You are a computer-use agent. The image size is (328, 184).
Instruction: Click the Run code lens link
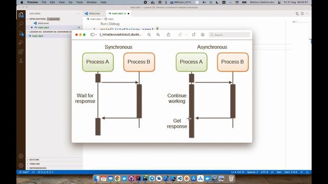[104, 24]
